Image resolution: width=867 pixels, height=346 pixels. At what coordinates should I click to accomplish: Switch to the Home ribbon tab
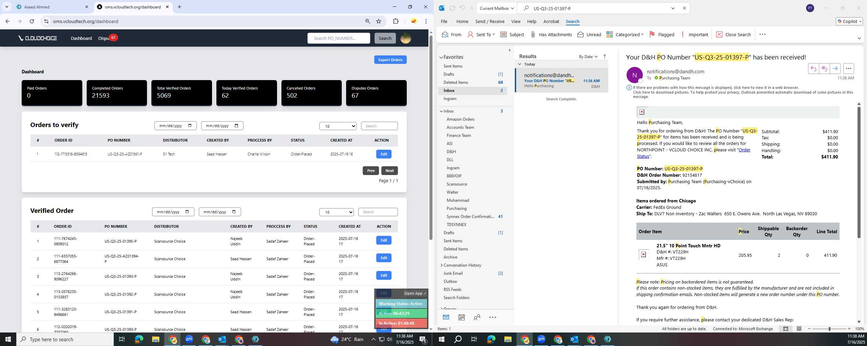coord(462,21)
